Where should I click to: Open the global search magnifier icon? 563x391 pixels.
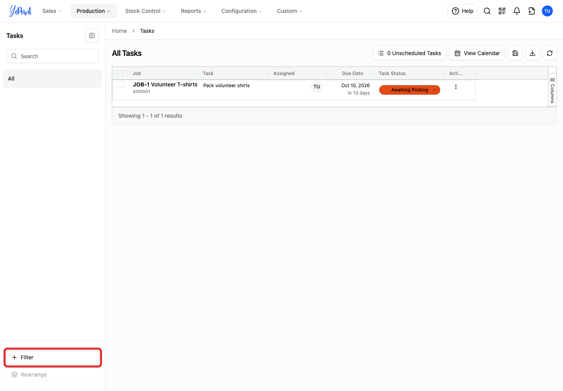pos(487,11)
